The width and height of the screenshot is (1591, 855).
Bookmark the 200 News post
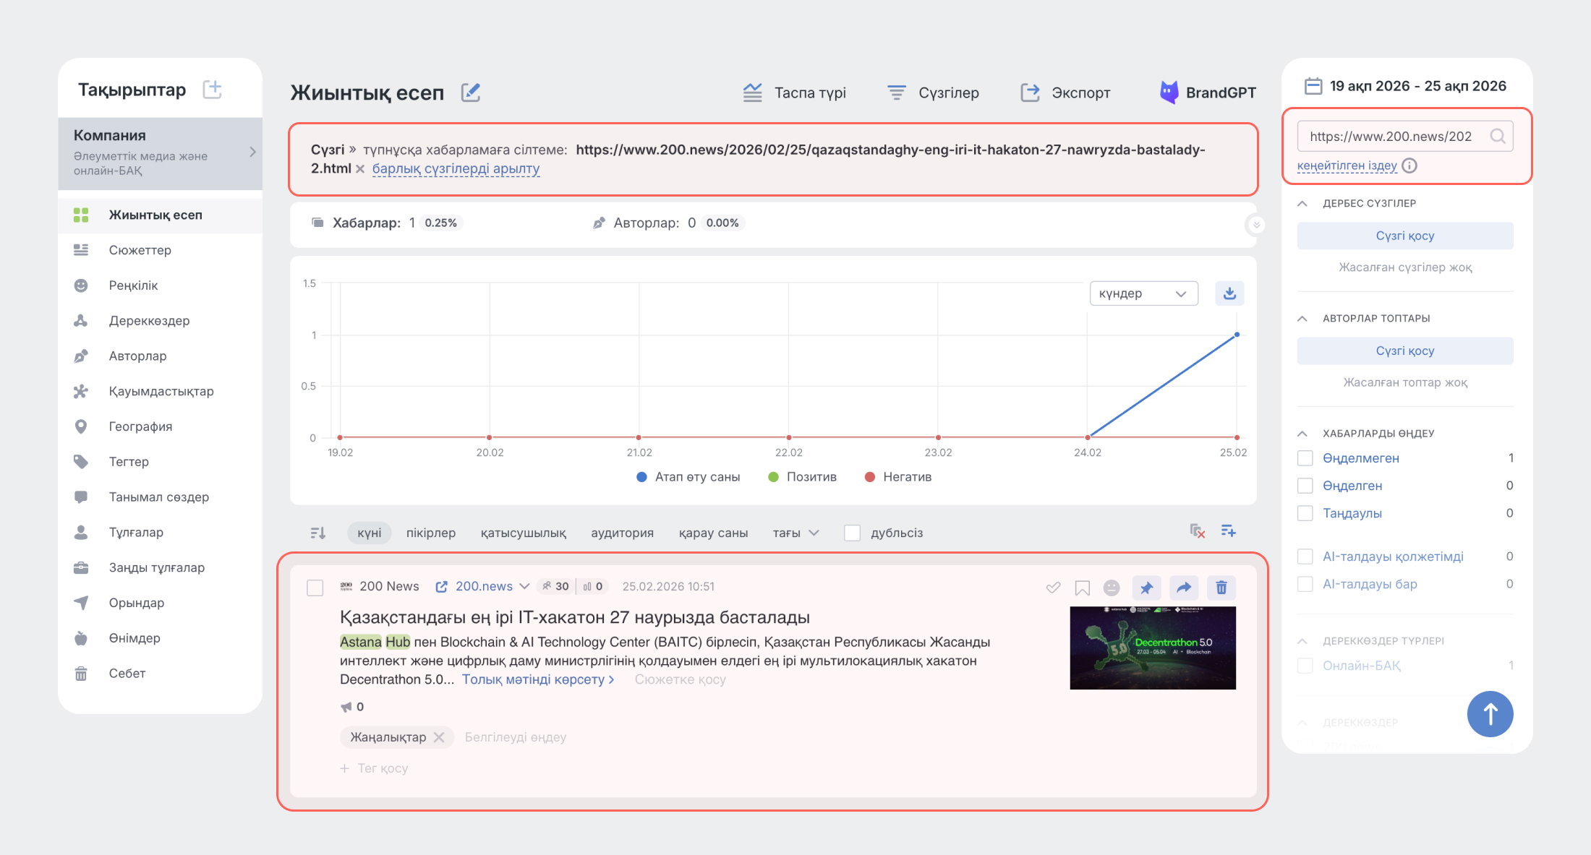pyautogui.click(x=1082, y=588)
